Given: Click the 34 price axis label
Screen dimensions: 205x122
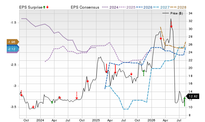Looking at the screenshot, I should coord(191,13).
